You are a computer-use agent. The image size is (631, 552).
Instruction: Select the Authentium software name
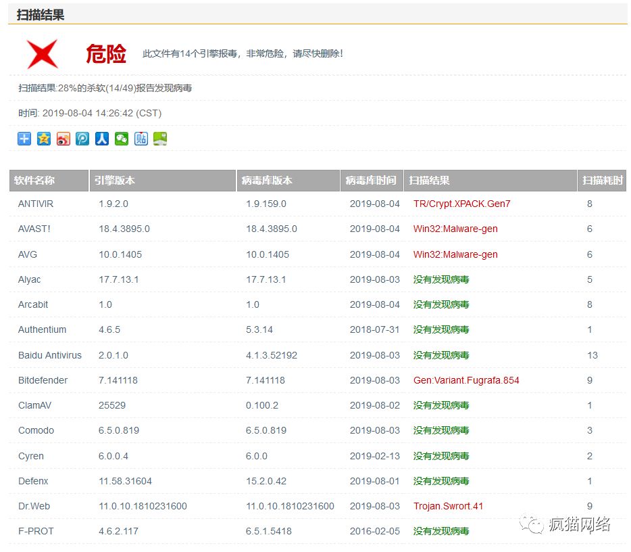[43, 329]
